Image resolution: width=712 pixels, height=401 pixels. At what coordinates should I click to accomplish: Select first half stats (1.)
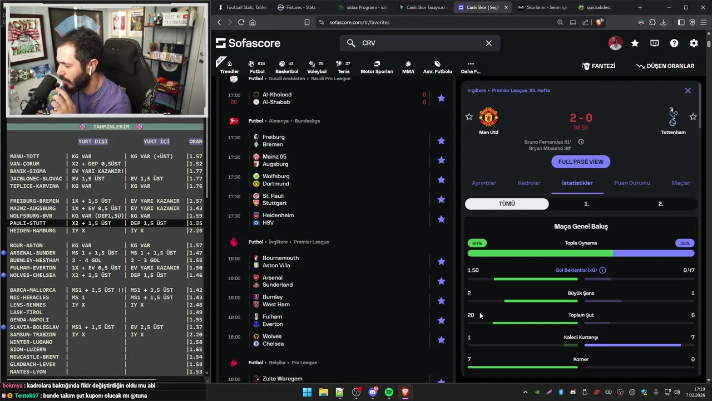point(586,204)
